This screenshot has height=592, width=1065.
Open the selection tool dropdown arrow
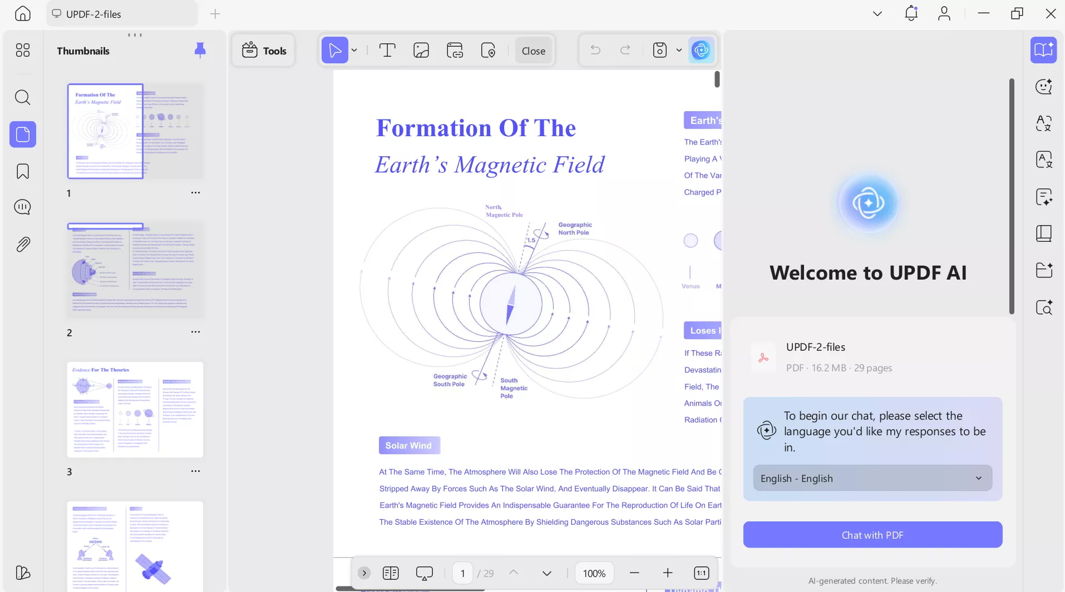[354, 51]
